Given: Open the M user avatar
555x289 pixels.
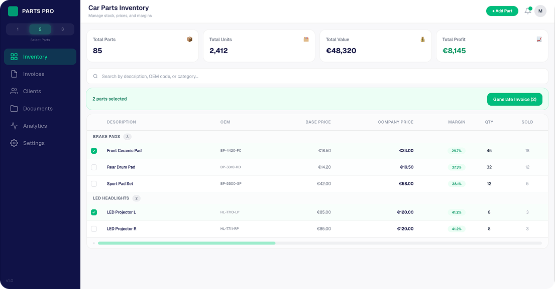Looking at the screenshot, I should click(540, 11).
